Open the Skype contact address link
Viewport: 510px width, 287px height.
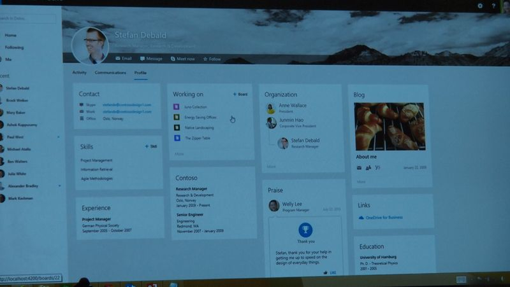(x=127, y=104)
